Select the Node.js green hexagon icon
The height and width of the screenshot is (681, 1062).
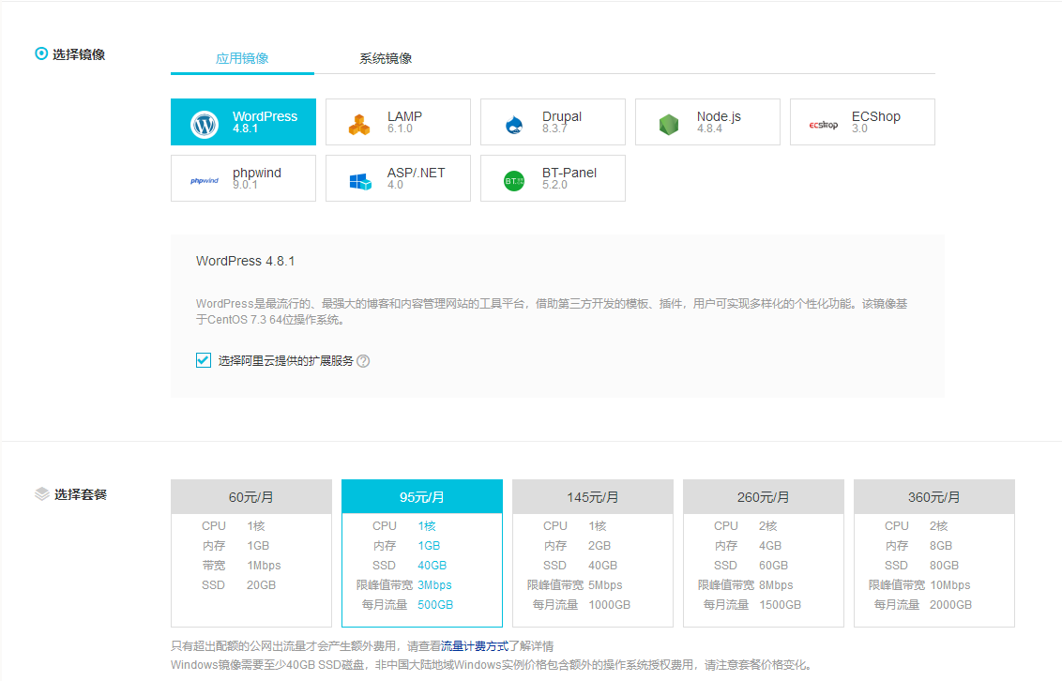click(x=668, y=124)
